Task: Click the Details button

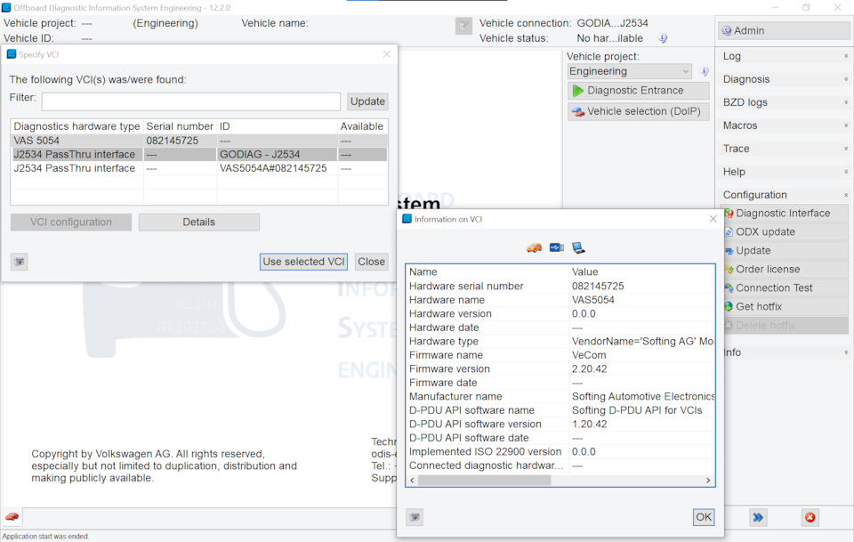Action: click(x=198, y=222)
